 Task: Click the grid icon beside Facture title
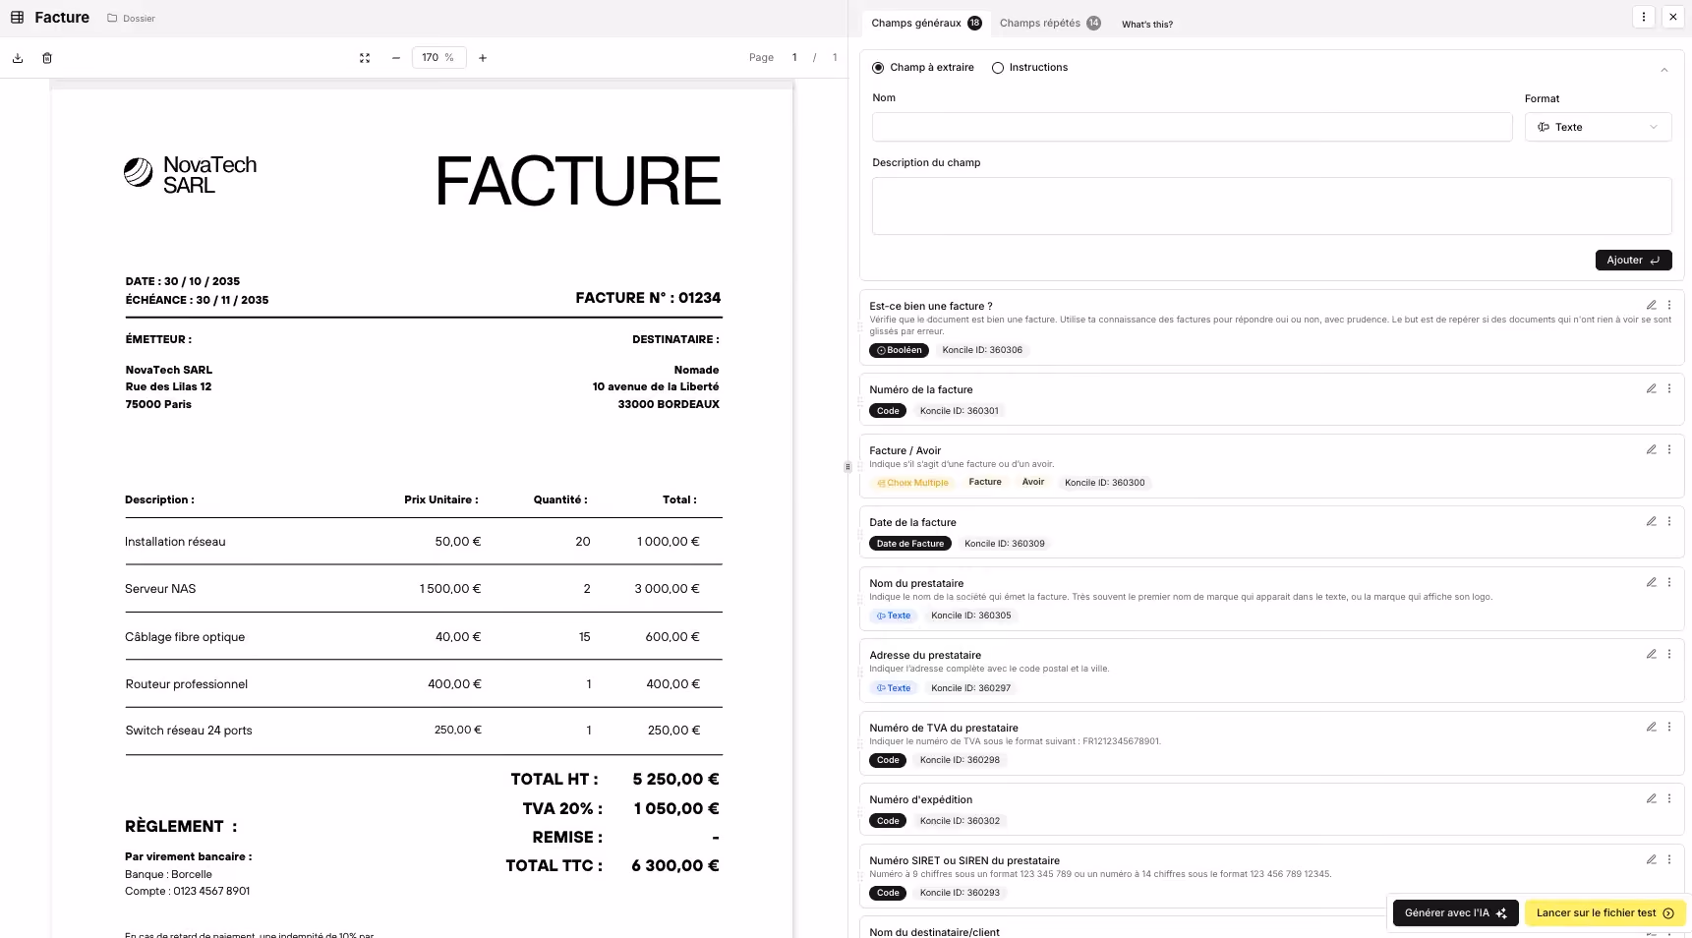pos(17,18)
